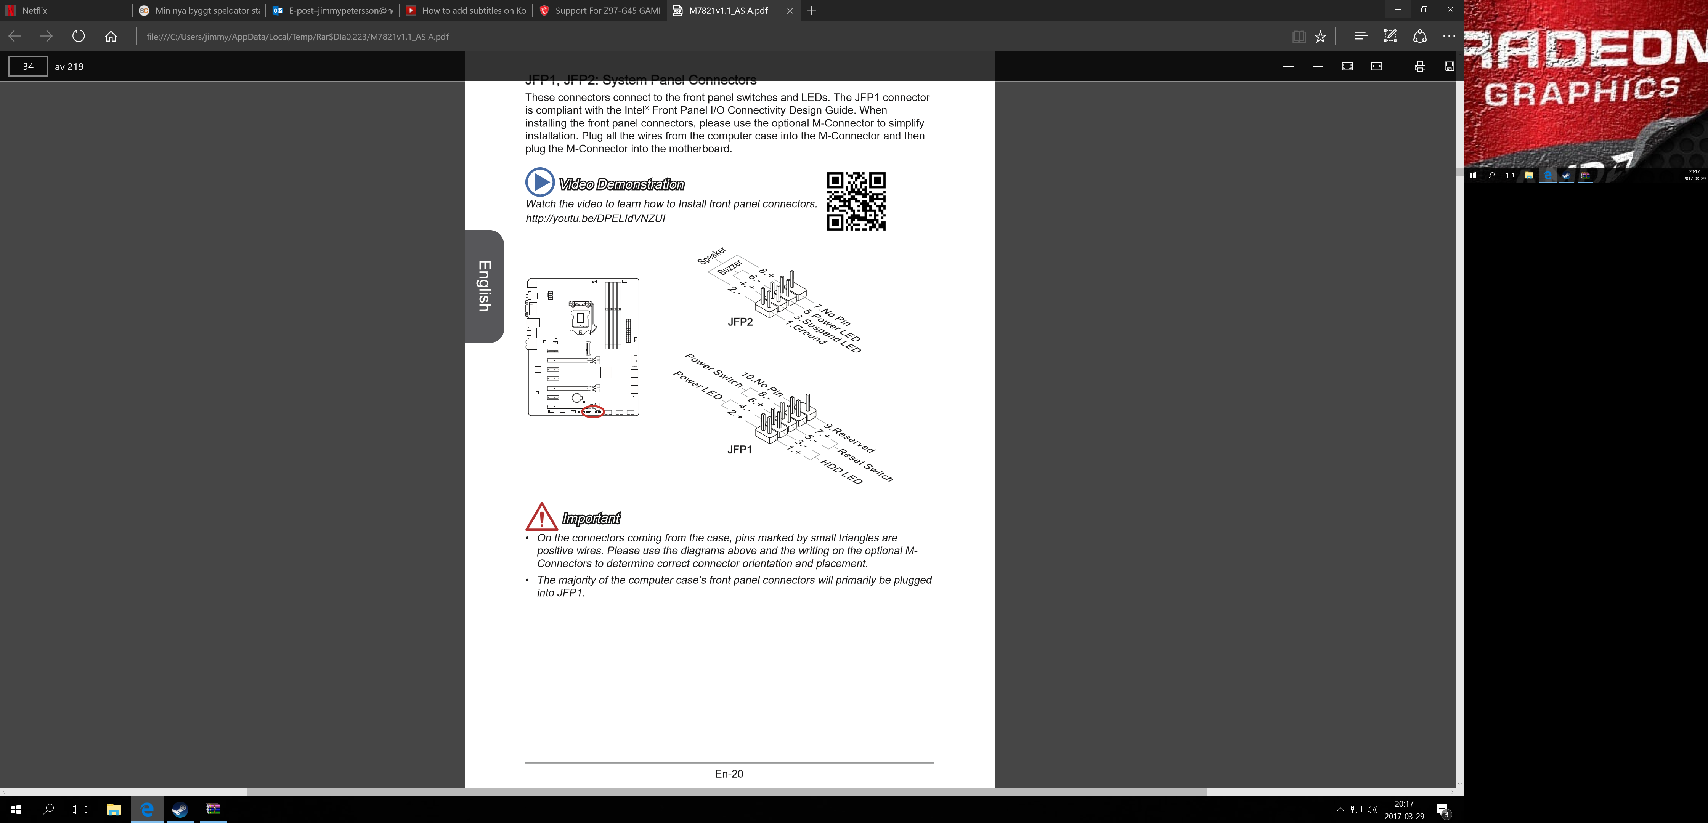Image resolution: width=1708 pixels, height=823 pixels.
Task: Click the QR code image
Action: (x=856, y=201)
